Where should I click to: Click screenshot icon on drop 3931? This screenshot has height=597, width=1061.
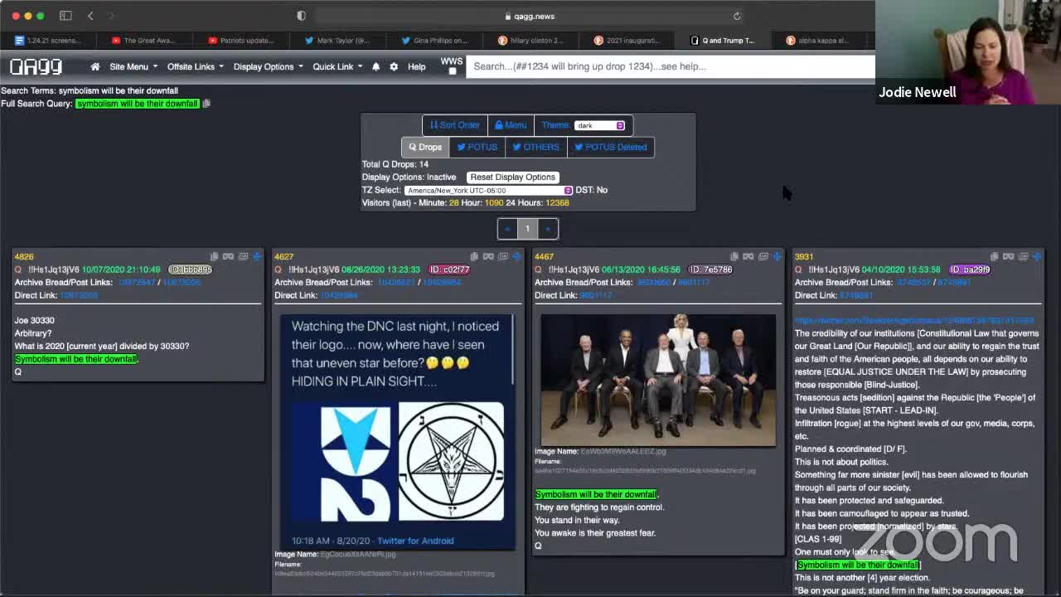point(1024,256)
